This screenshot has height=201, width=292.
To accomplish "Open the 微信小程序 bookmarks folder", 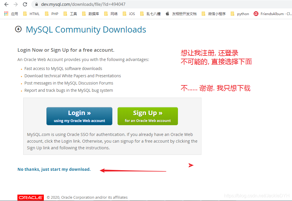I will coord(214,14).
